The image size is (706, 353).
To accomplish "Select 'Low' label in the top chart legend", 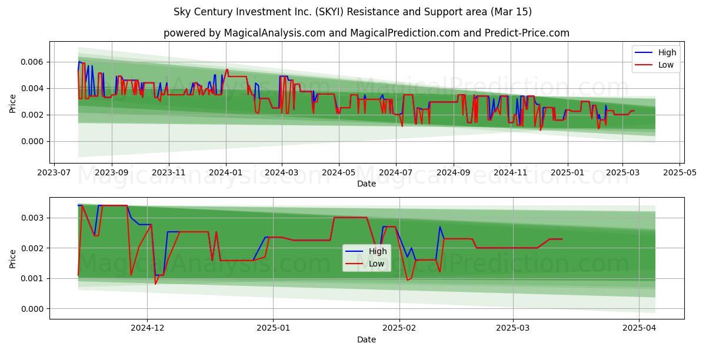I will (666, 65).
